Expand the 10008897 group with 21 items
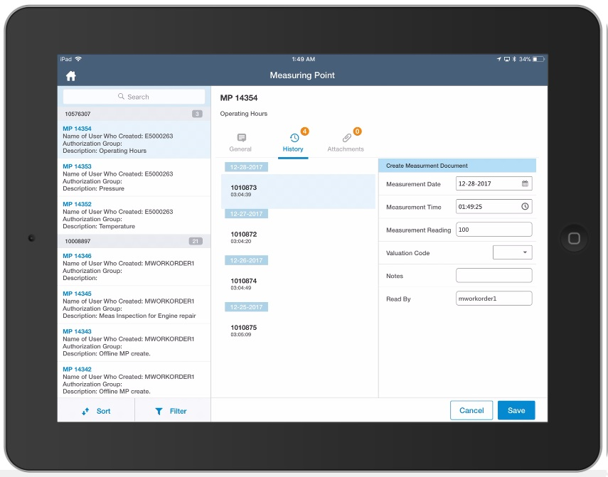Viewport: 608px width, 477px height. pos(134,241)
